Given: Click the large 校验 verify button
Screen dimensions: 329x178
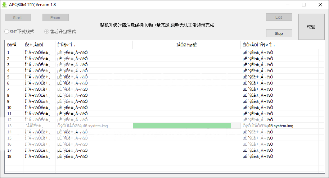Looking at the screenshot, I should [311, 27].
